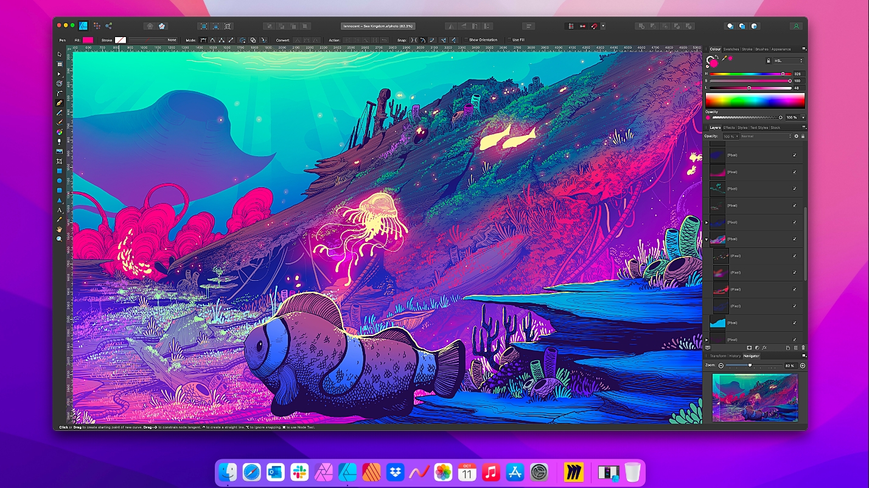Hide the layer with magenta thumbnail
Image resolution: width=869 pixels, height=488 pixels.
[795, 172]
